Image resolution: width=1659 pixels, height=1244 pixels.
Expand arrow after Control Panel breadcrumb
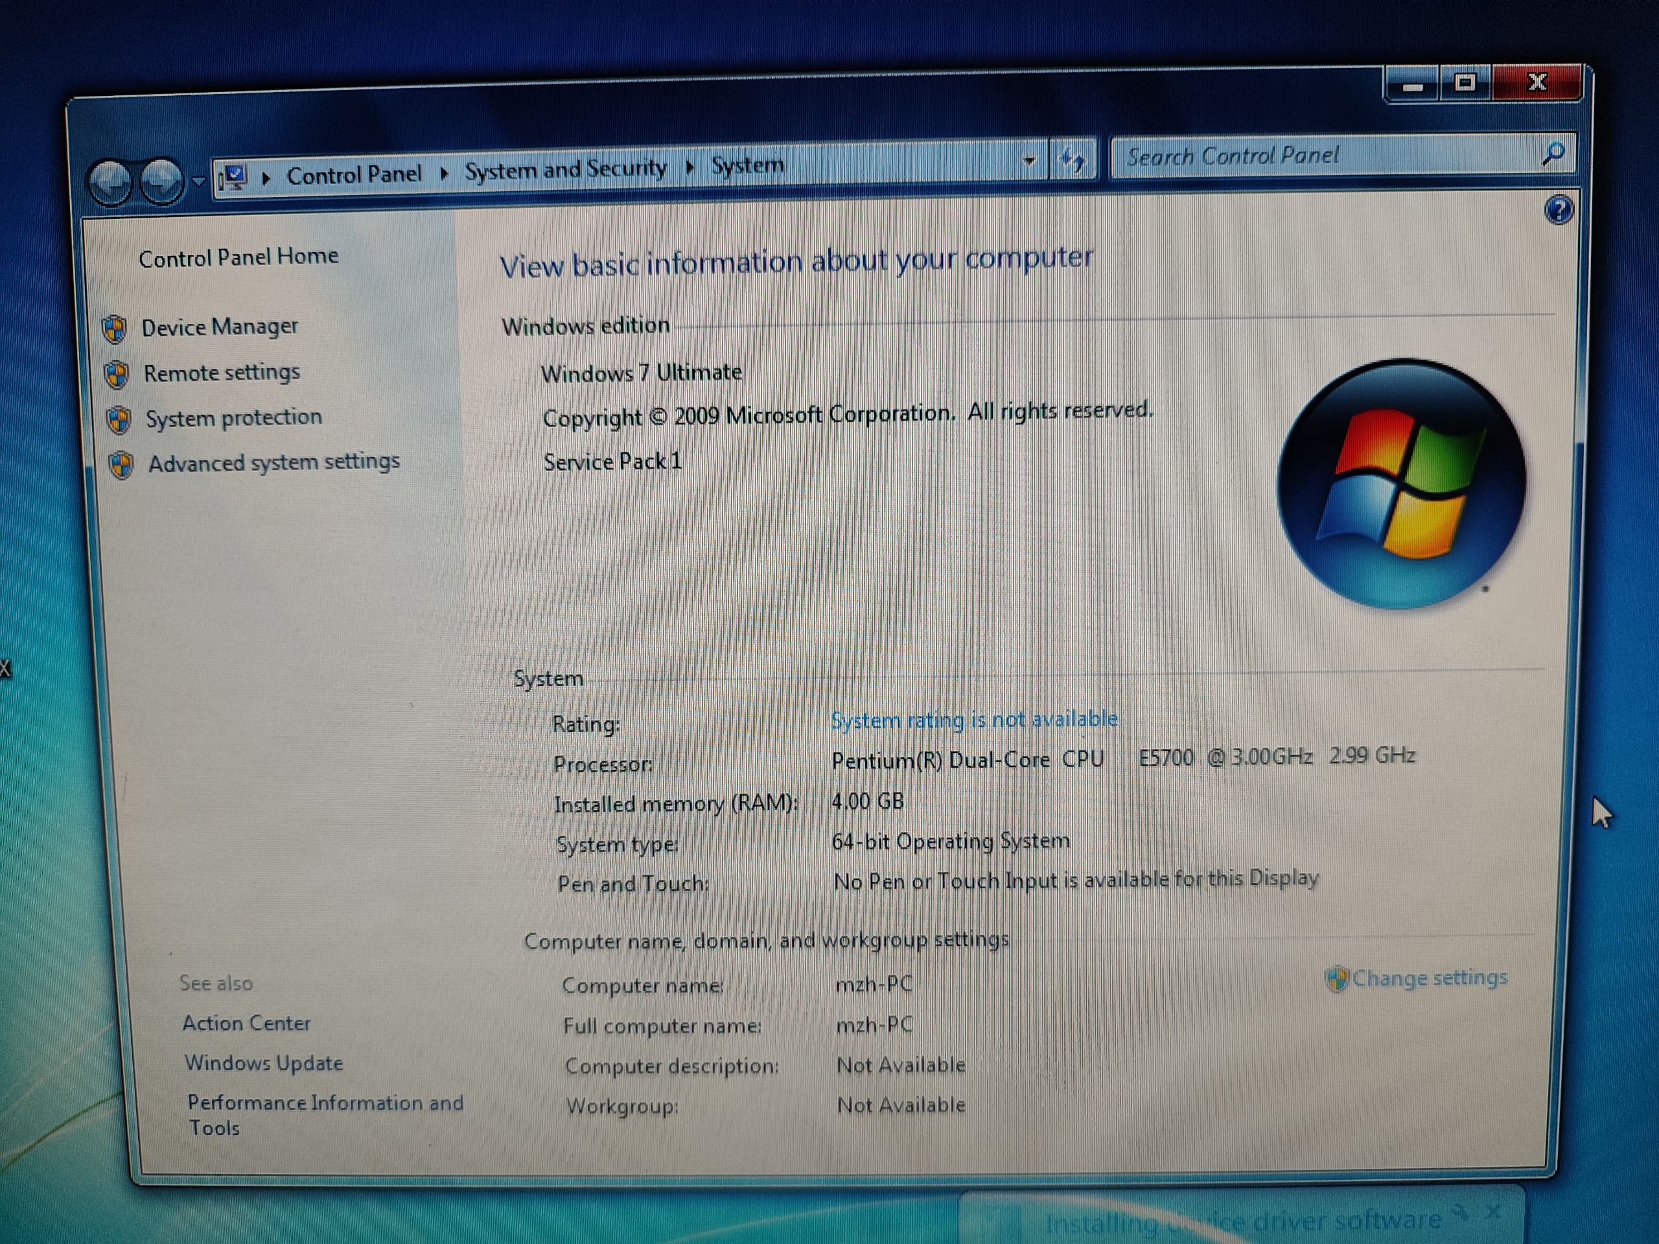coord(444,174)
